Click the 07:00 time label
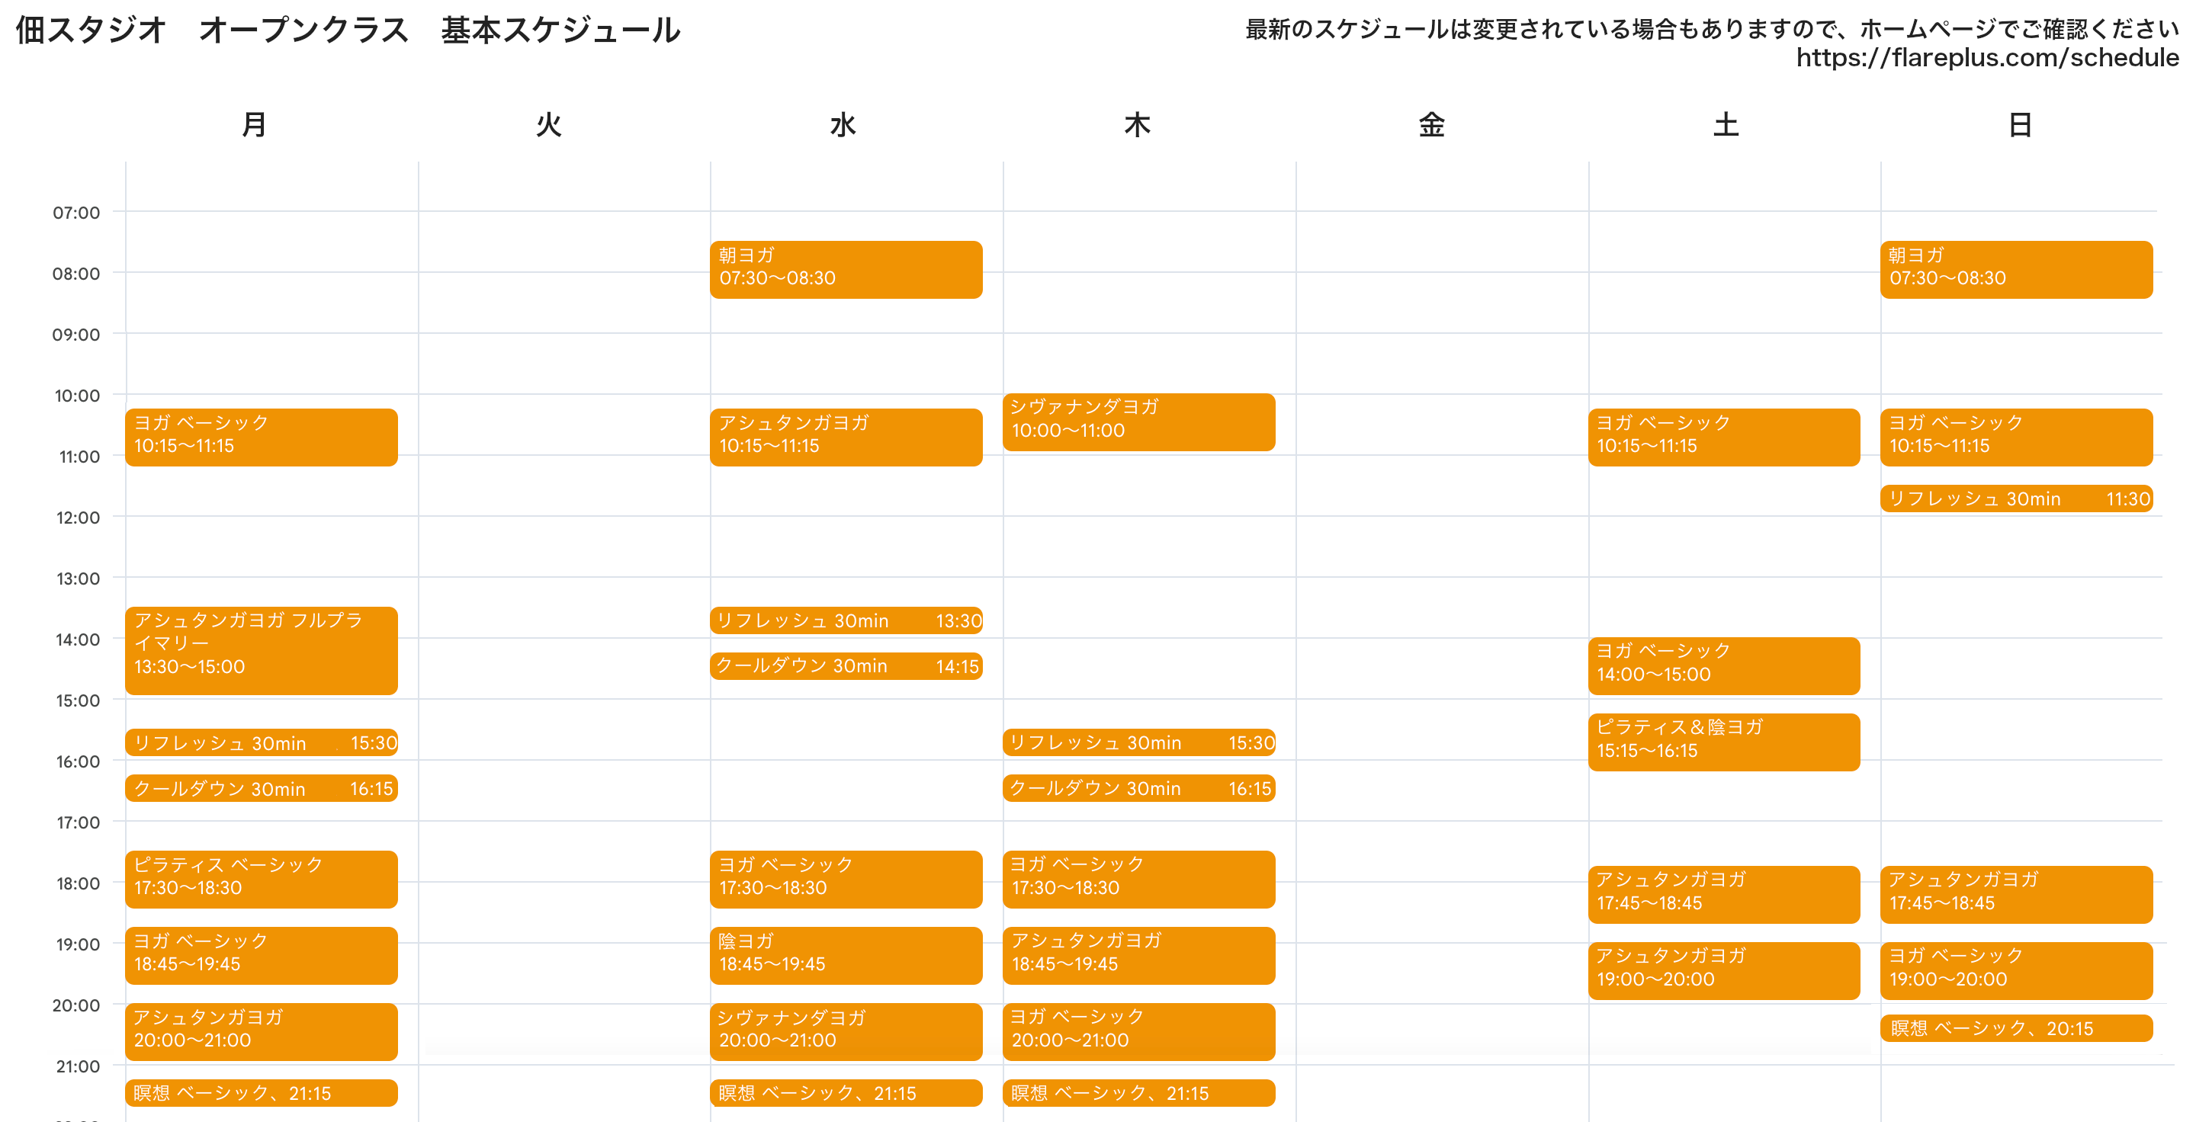Screen dimensions: 2196x1122 [76, 213]
